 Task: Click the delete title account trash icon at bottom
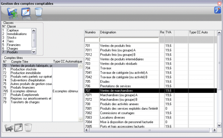pyautogui.click(x=28, y=128)
